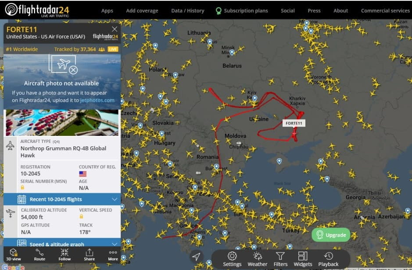
Task: Click the FORTE11 map label
Action: coord(294,123)
